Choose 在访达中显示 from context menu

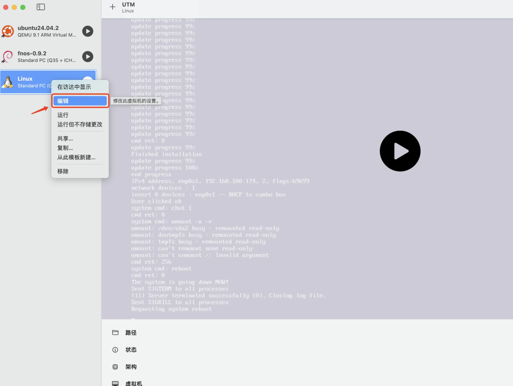coord(80,87)
